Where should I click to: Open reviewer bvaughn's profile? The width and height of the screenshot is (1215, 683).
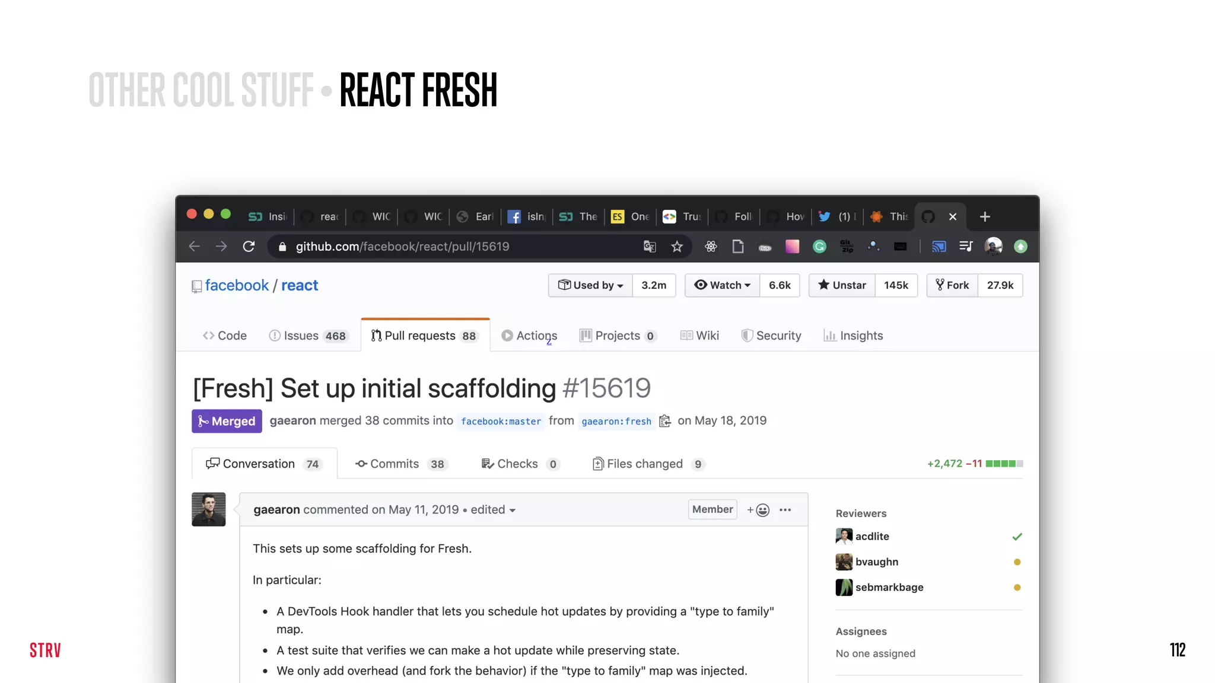(876, 561)
